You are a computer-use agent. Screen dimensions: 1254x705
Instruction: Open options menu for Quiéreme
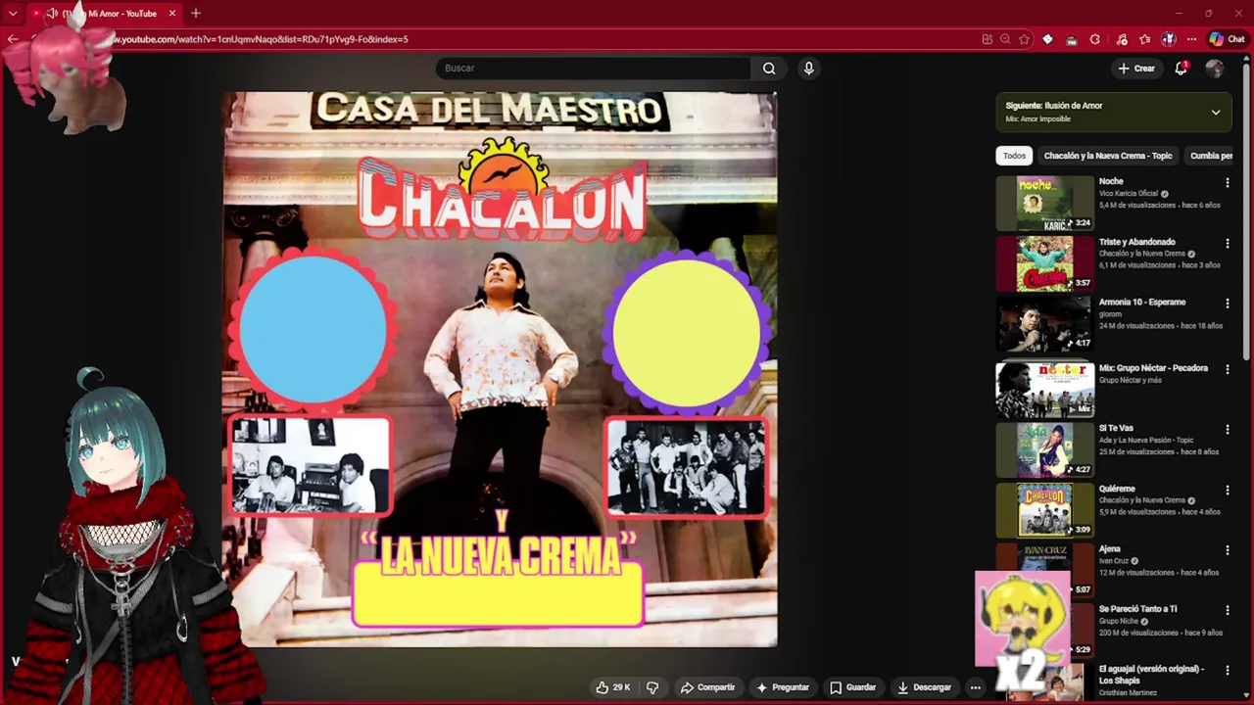[1227, 490]
